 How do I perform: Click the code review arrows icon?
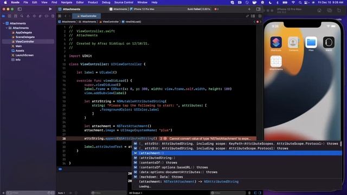(x=247, y=16)
